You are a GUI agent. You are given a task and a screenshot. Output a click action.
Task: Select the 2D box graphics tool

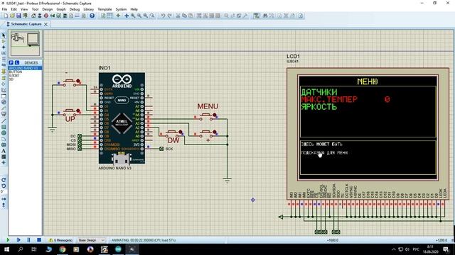[4, 127]
